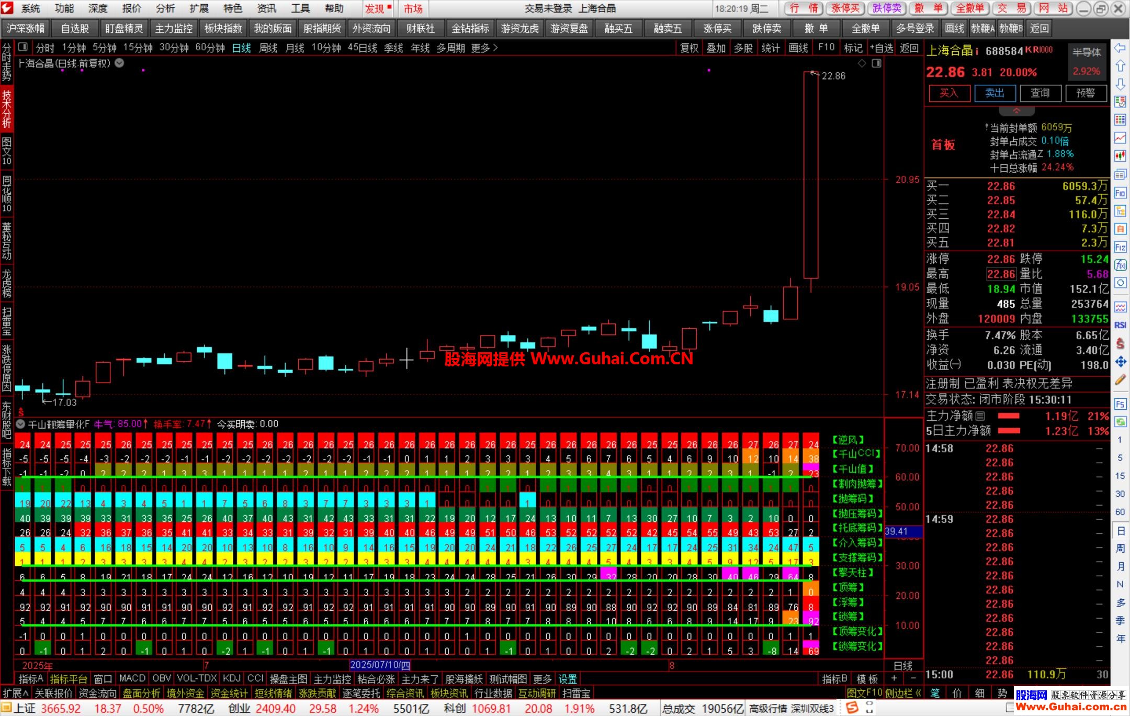The height and width of the screenshot is (716, 1130).
Task: Click the 全撤单 cancel-all button in title bar
Action: (970, 8)
